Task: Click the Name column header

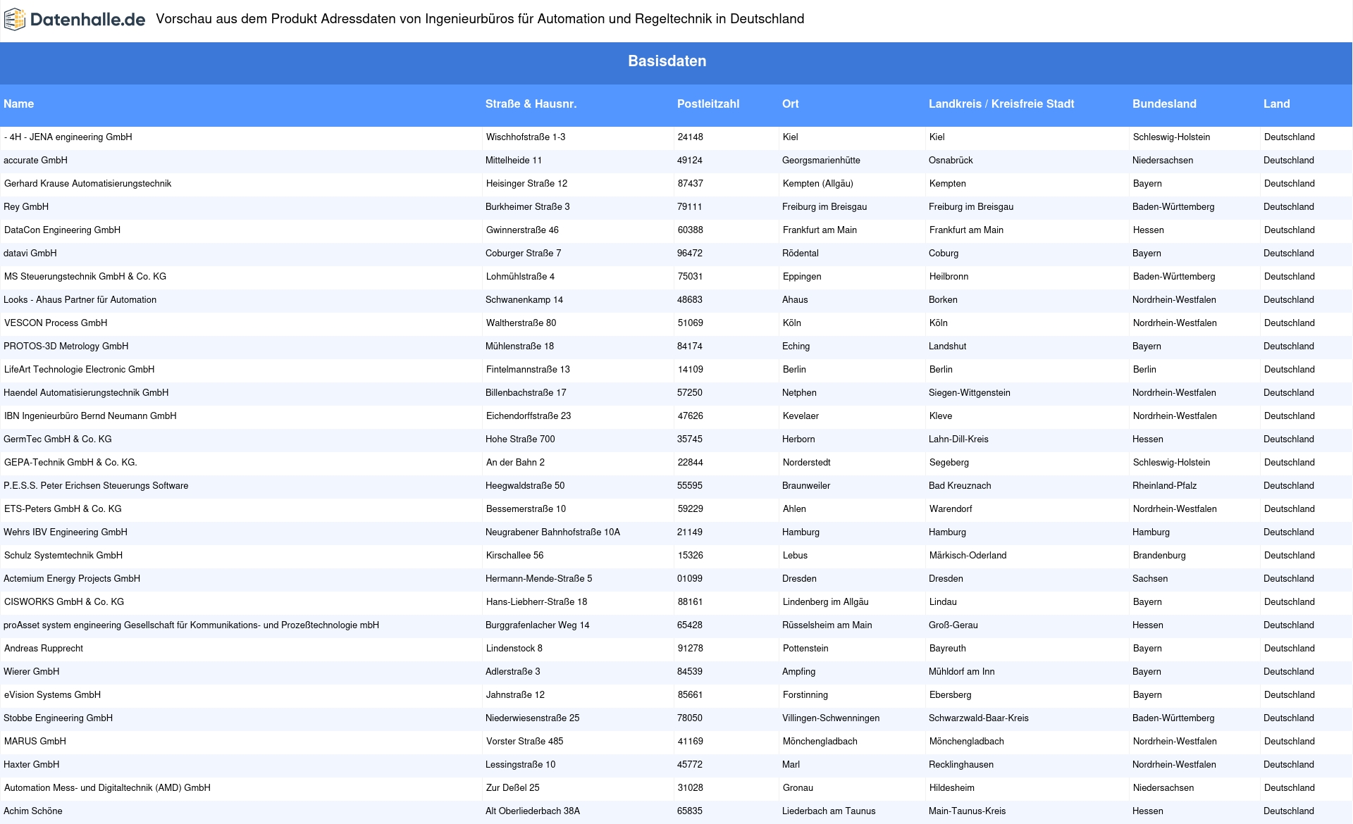Action: coord(19,104)
